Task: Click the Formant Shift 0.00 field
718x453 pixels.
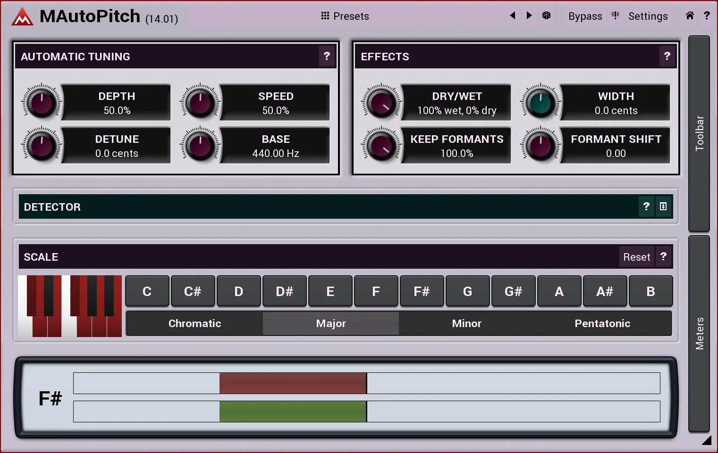Action: 616,145
